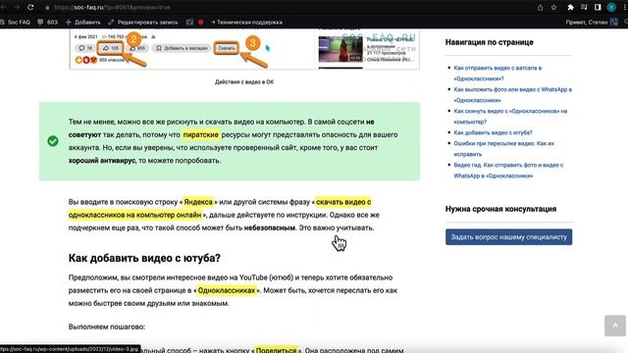Open the Добавить admin bar menu
This screenshot has height=353, width=628.
pyautogui.click(x=82, y=22)
